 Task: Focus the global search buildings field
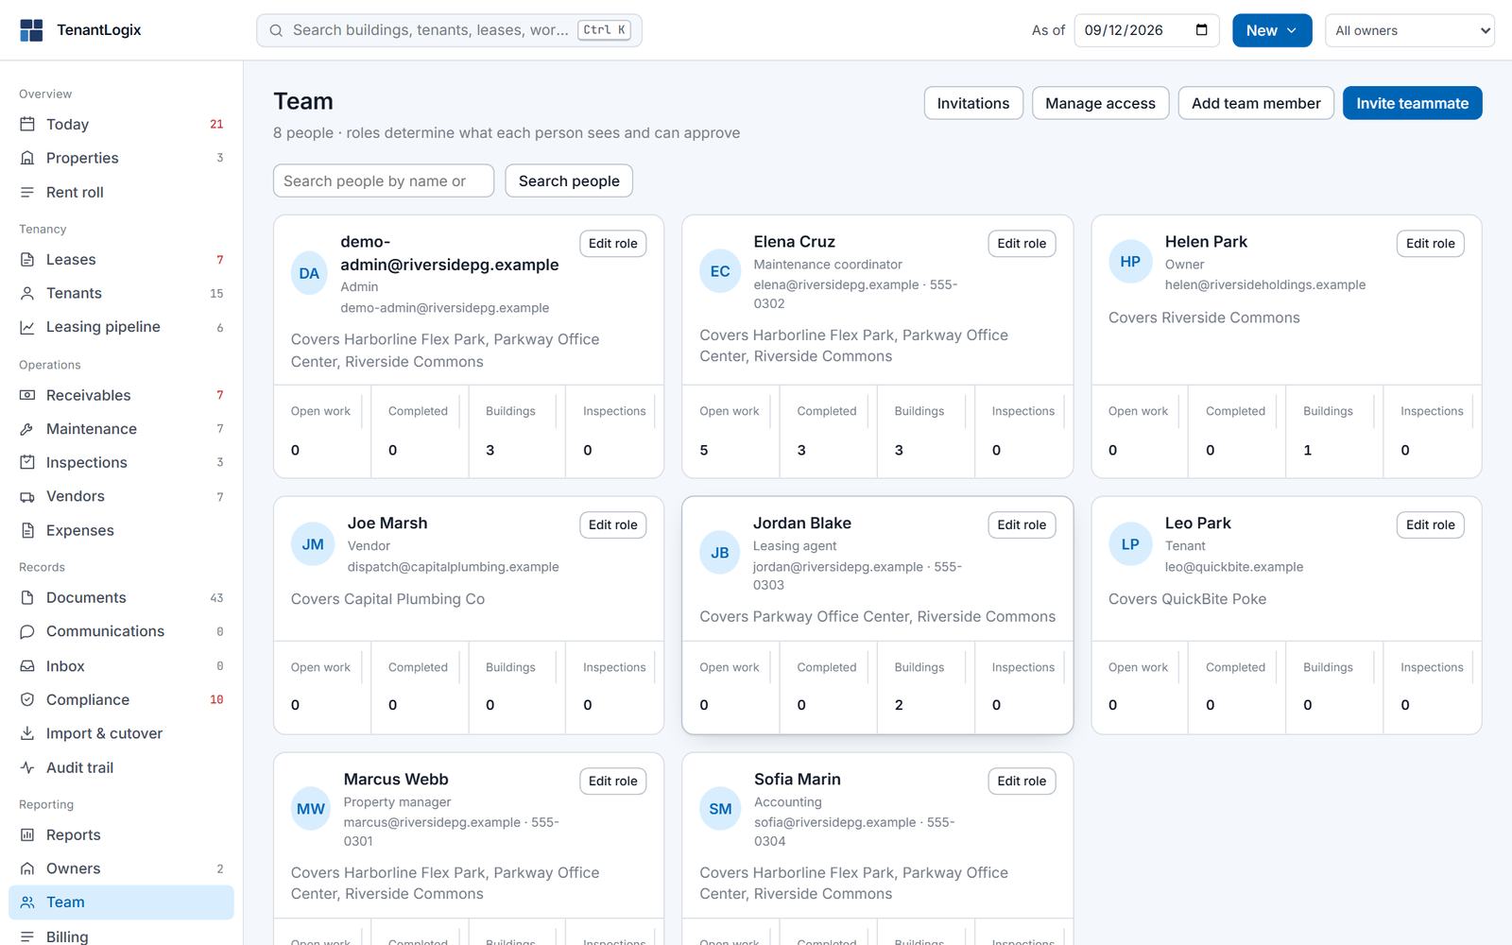[x=449, y=30]
